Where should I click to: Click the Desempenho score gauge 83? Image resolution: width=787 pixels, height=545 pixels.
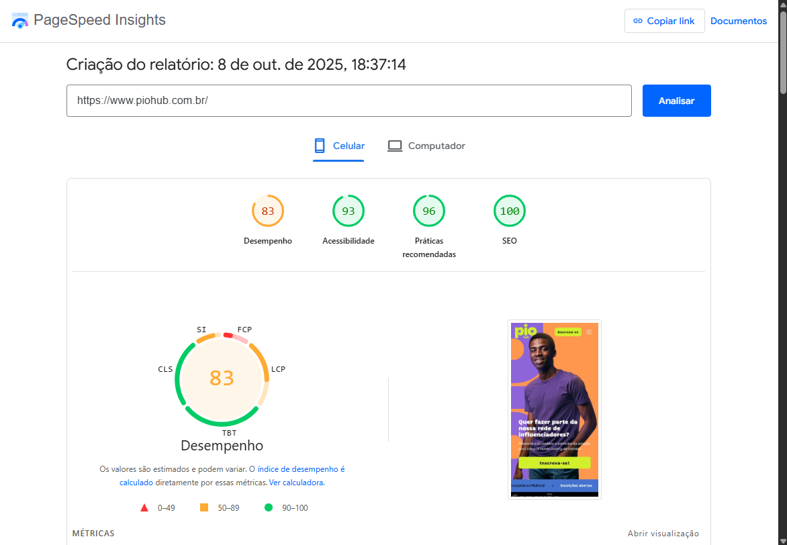click(x=268, y=211)
